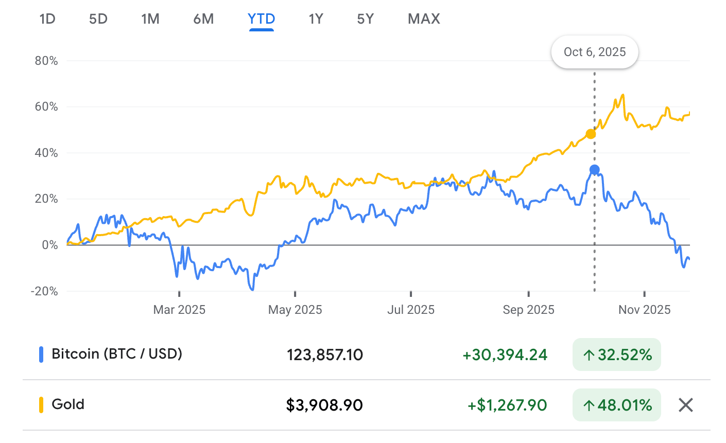
Task: Click the Bitcoin price 123,857.10
Action: 325,355
